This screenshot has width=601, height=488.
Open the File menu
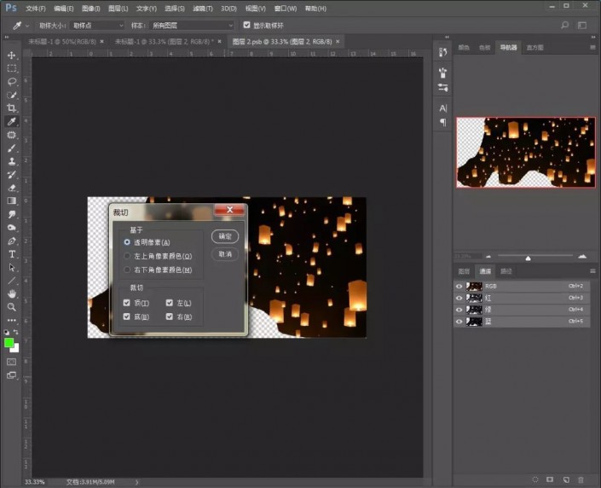[36, 9]
